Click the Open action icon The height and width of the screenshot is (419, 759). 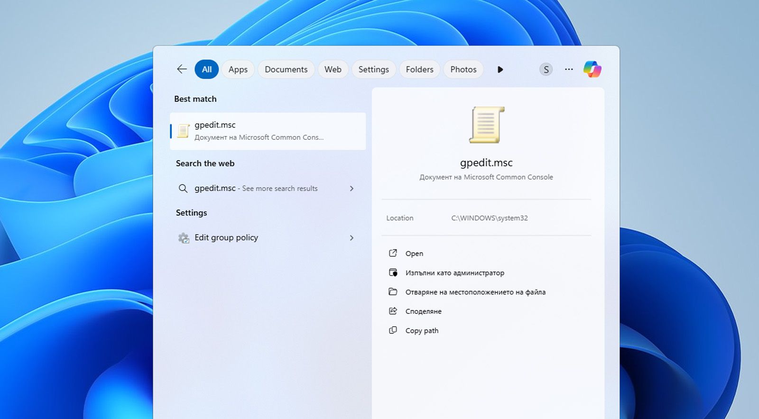click(x=393, y=253)
